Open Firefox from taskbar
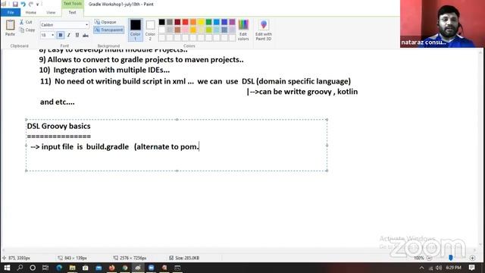The width and height of the screenshot is (485, 273). pos(111,268)
